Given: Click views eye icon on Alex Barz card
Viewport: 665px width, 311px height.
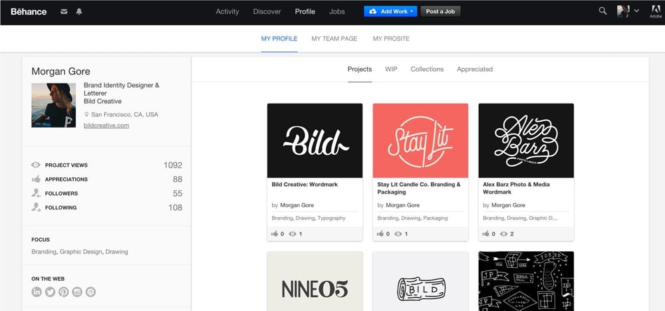Looking at the screenshot, I should click(x=504, y=234).
